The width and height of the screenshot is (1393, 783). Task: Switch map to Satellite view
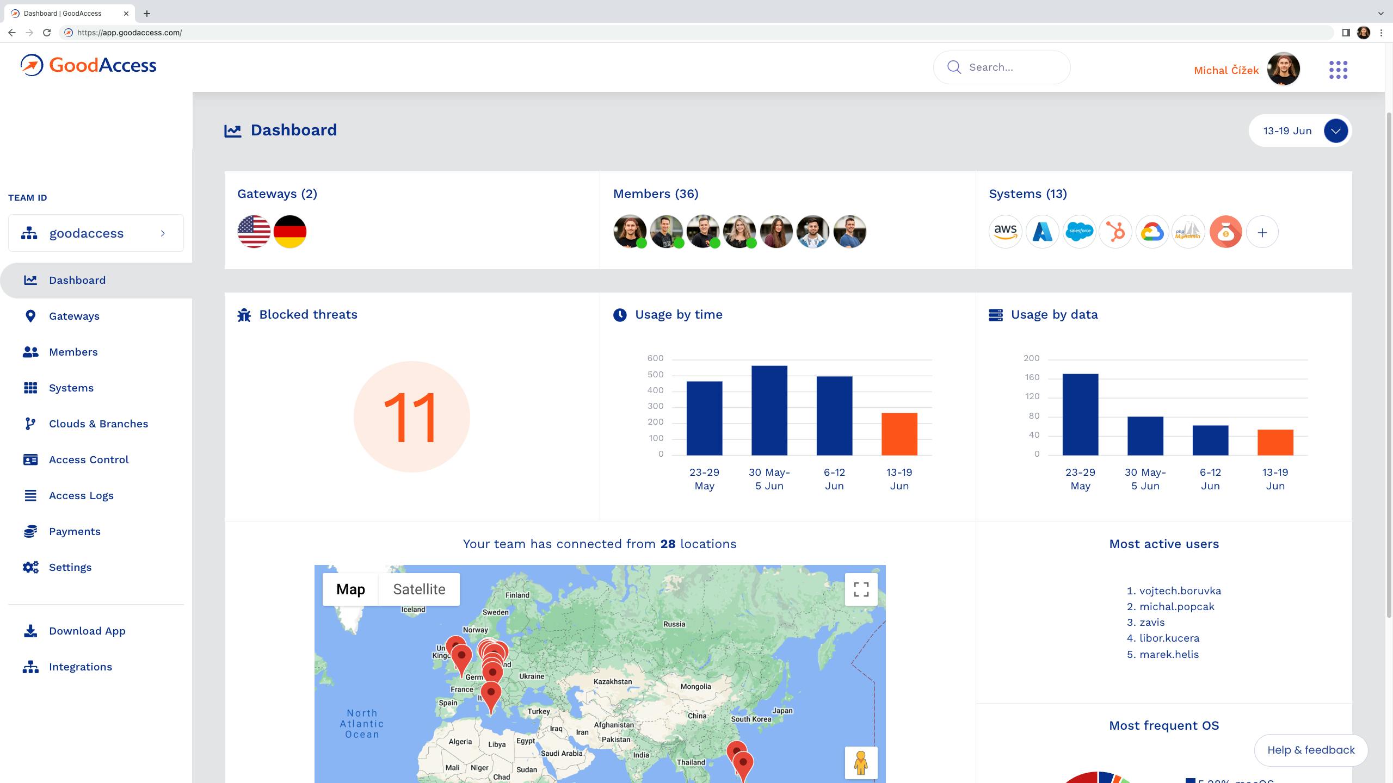(x=419, y=589)
